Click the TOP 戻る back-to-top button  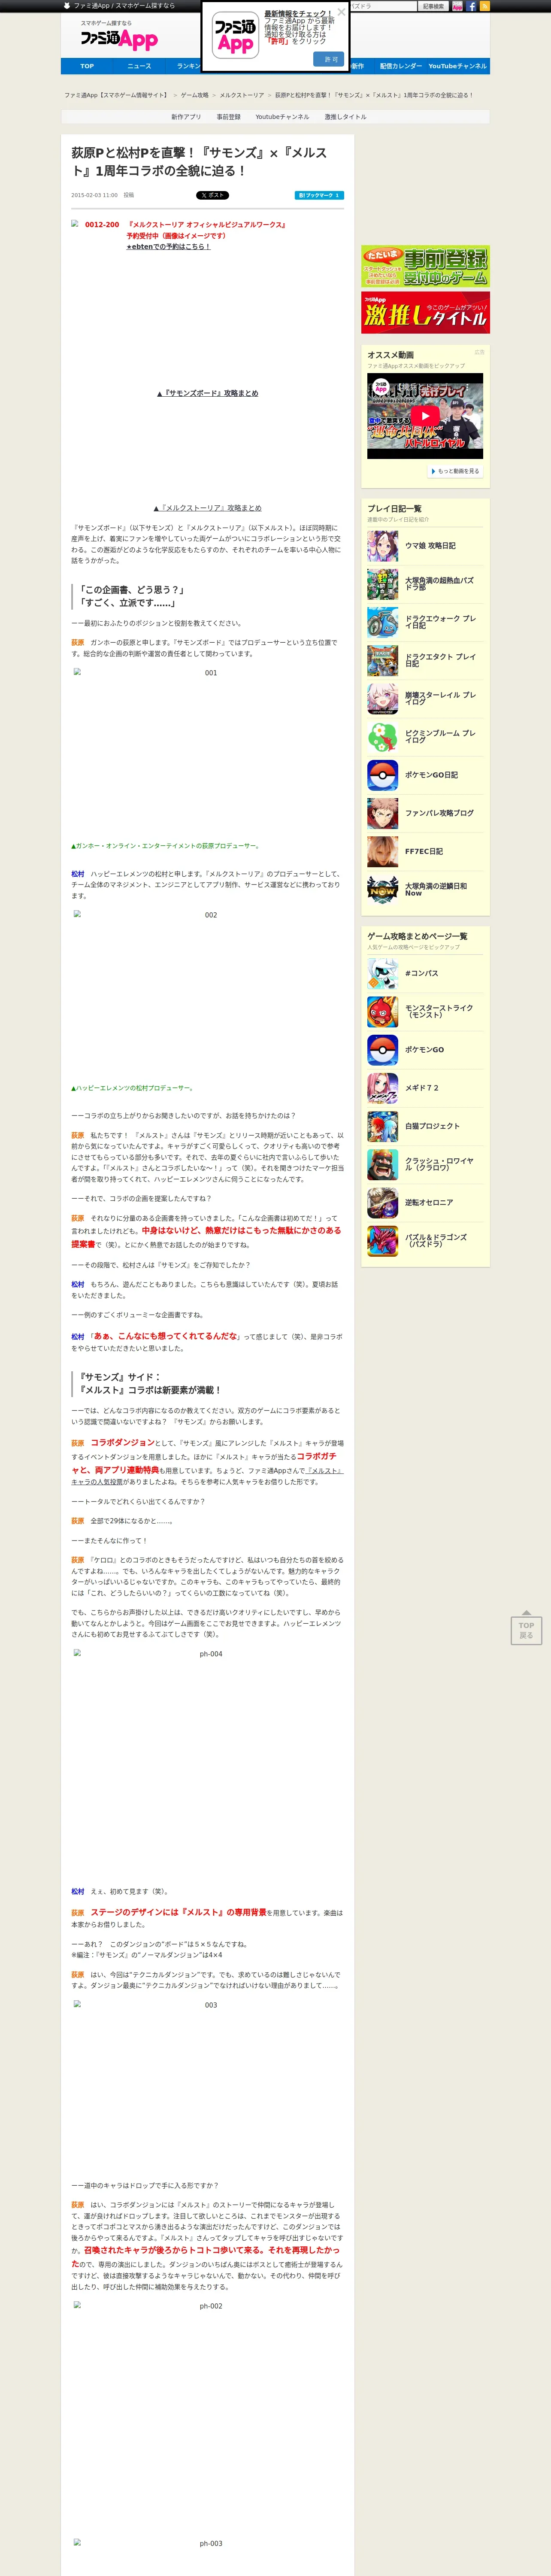tap(526, 1627)
